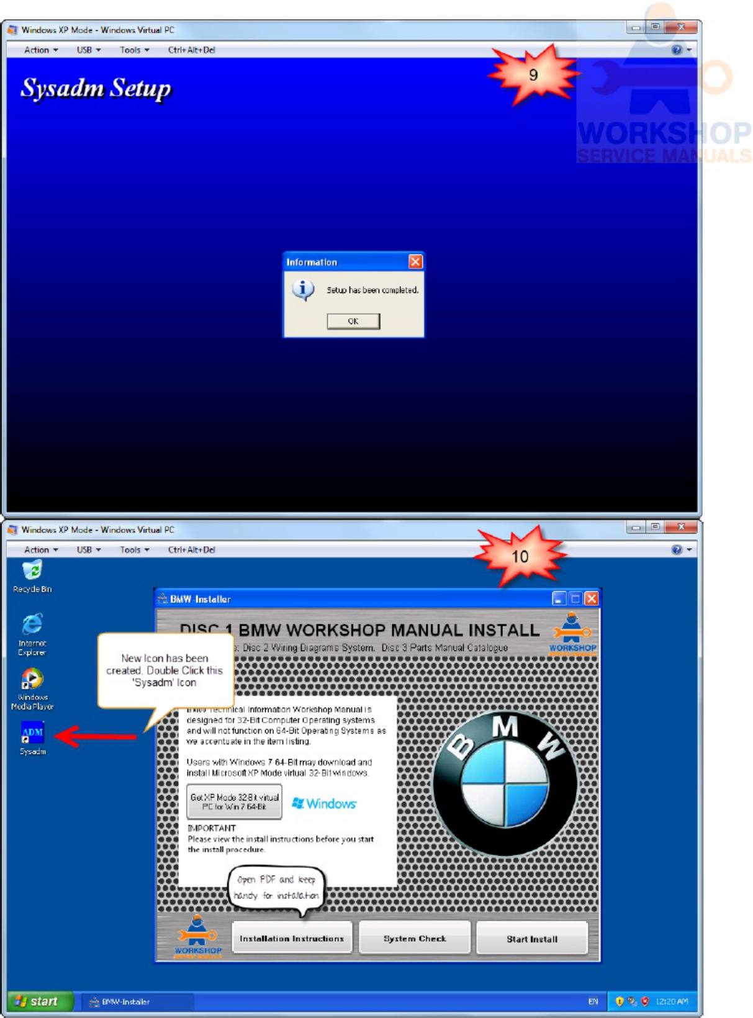The height and width of the screenshot is (1018, 753).
Task: Select the Internet Explorer desktop icon
Action: pyautogui.click(x=32, y=634)
